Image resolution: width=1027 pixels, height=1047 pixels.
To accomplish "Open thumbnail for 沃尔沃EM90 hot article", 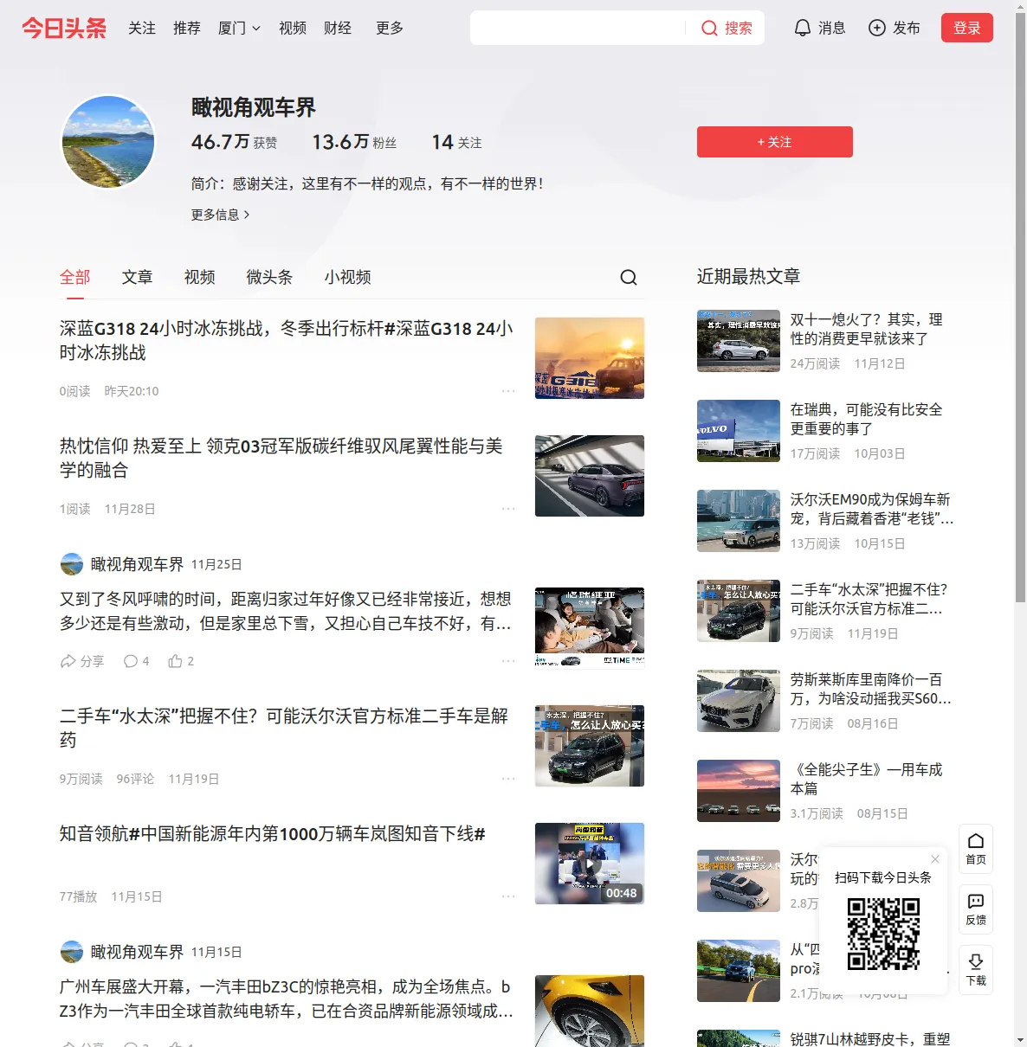I will click(739, 521).
